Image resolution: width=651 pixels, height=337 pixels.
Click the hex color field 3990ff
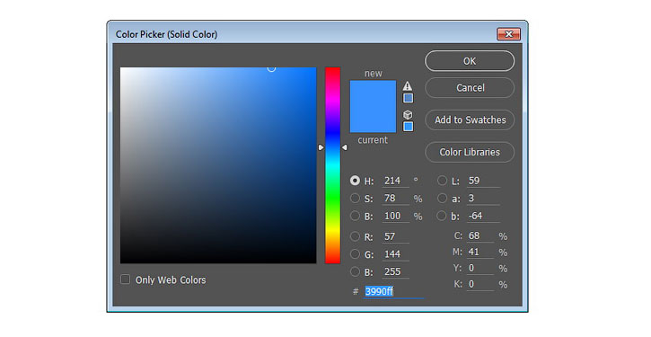(x=393, y=291)
